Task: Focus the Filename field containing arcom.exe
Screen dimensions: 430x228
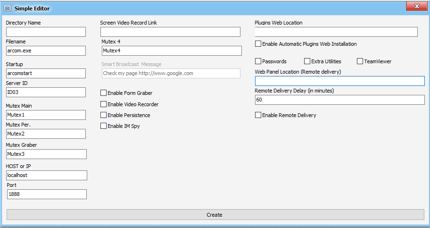Action: pyautogui.click(x=46, y=51)
